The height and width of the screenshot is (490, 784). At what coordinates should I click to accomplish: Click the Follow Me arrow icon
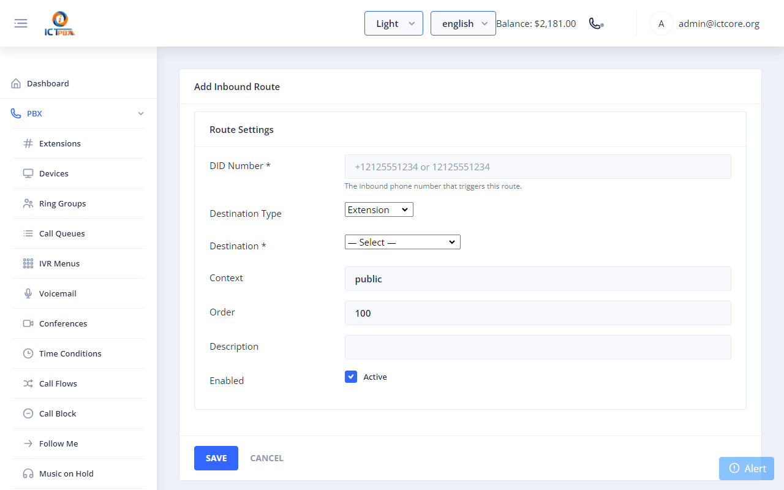(x=28, y=443)
